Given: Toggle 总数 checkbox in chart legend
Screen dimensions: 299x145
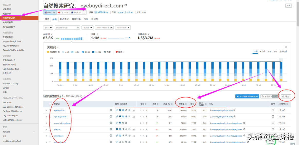Looking at the screenshot, I should point(105,52).
